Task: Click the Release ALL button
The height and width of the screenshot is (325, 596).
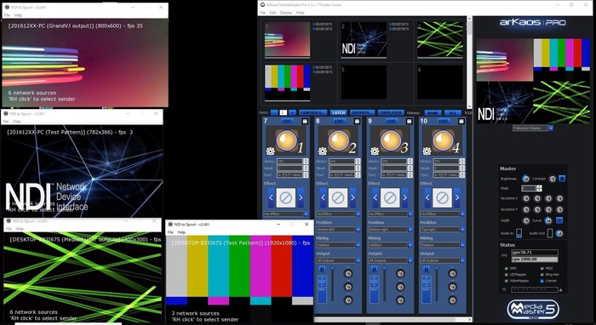Action: (452, 113)
